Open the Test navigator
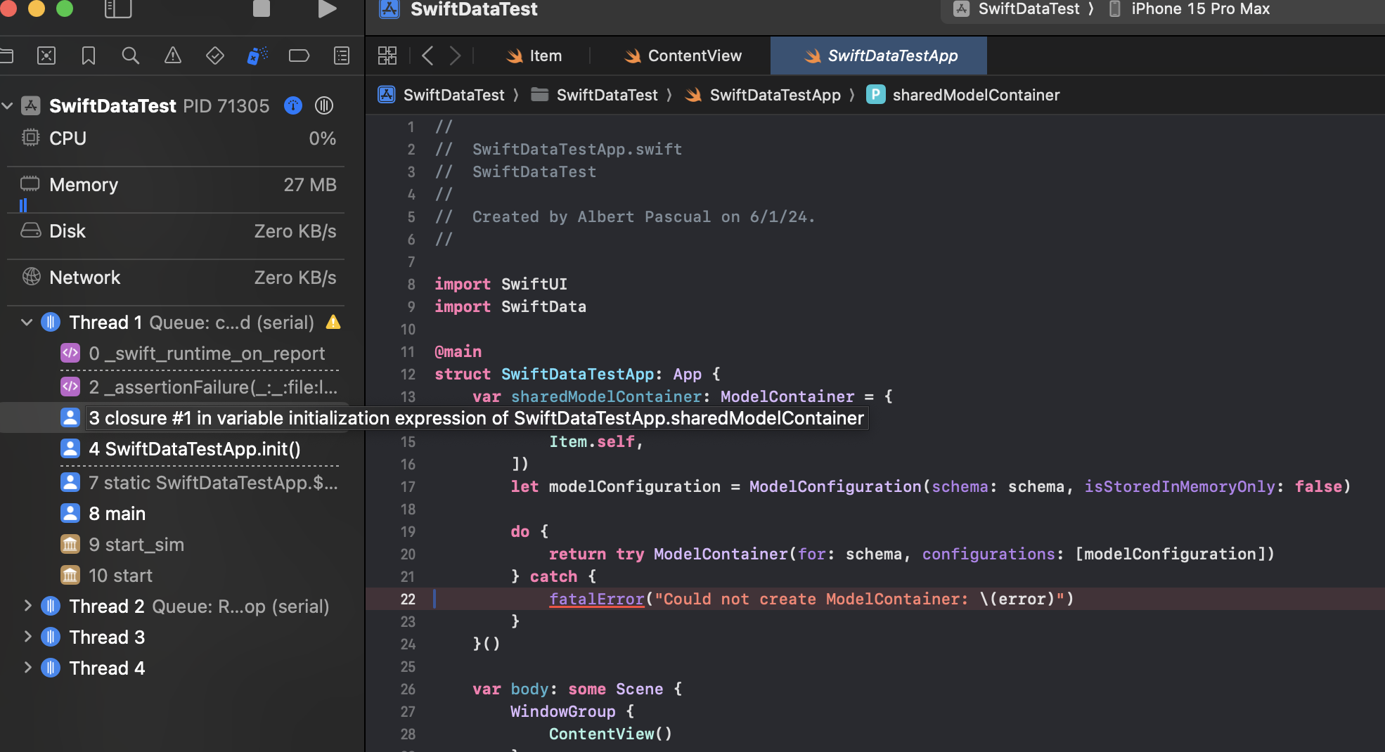This screenshot has width=1385, height=752. [x=215, y=56]
